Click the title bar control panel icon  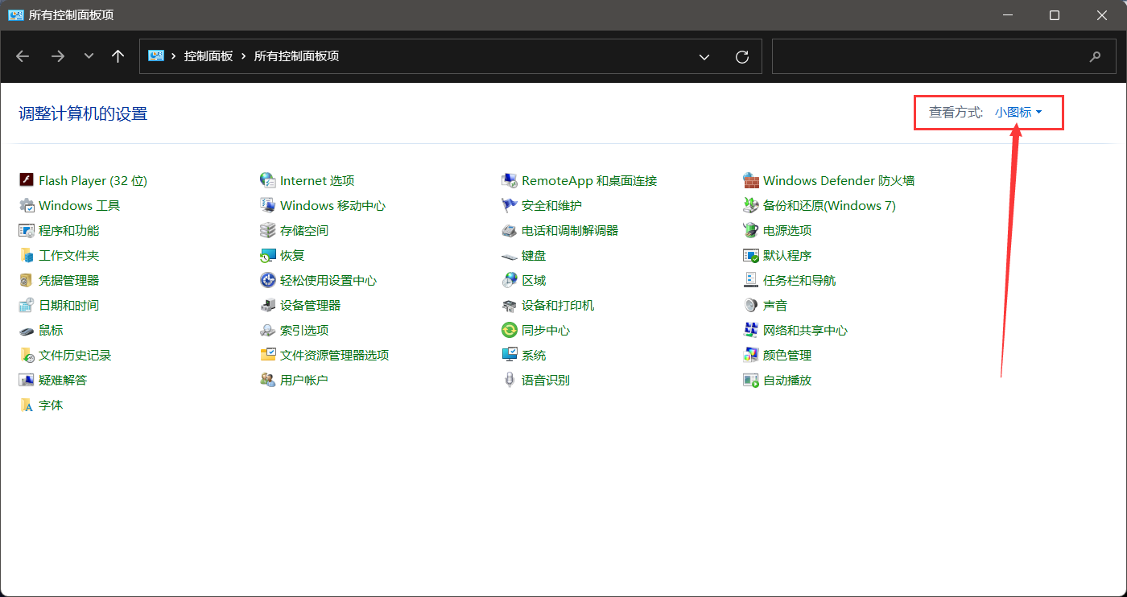tap(16, 15)
